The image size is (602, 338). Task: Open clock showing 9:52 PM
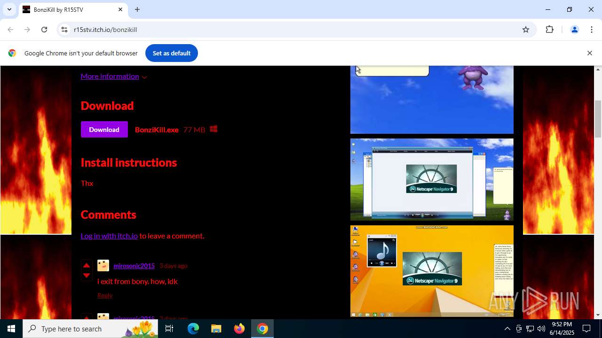[x=562, y=329]
